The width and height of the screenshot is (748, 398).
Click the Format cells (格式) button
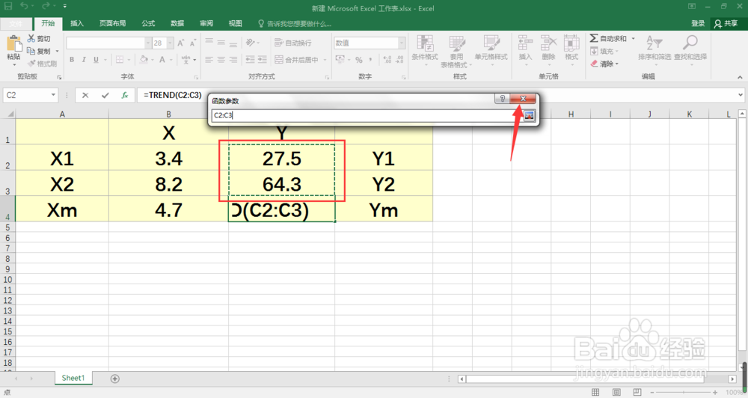coord(571,49)
